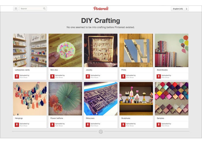Open the hamburger menu beside search
202x144 pixels.
coord(16,9)
